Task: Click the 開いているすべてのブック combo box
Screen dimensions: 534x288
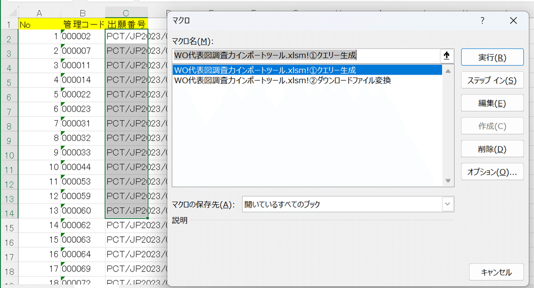Action: 348,204
